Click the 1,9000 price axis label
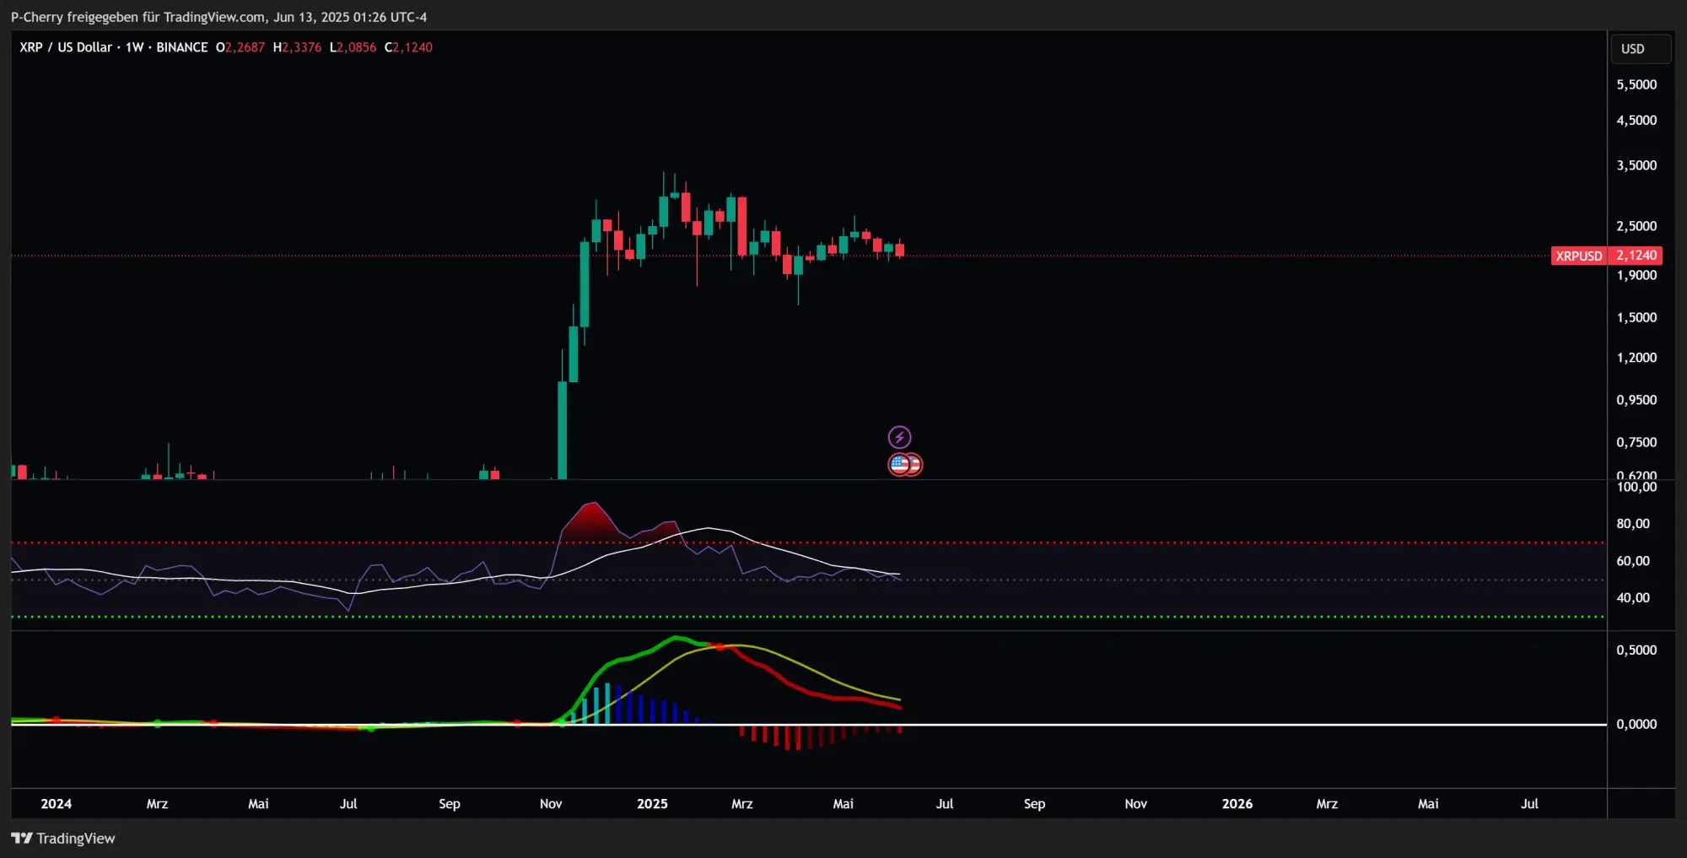The height and width of the screenshot is (858, 1687). pos(1636,275)
